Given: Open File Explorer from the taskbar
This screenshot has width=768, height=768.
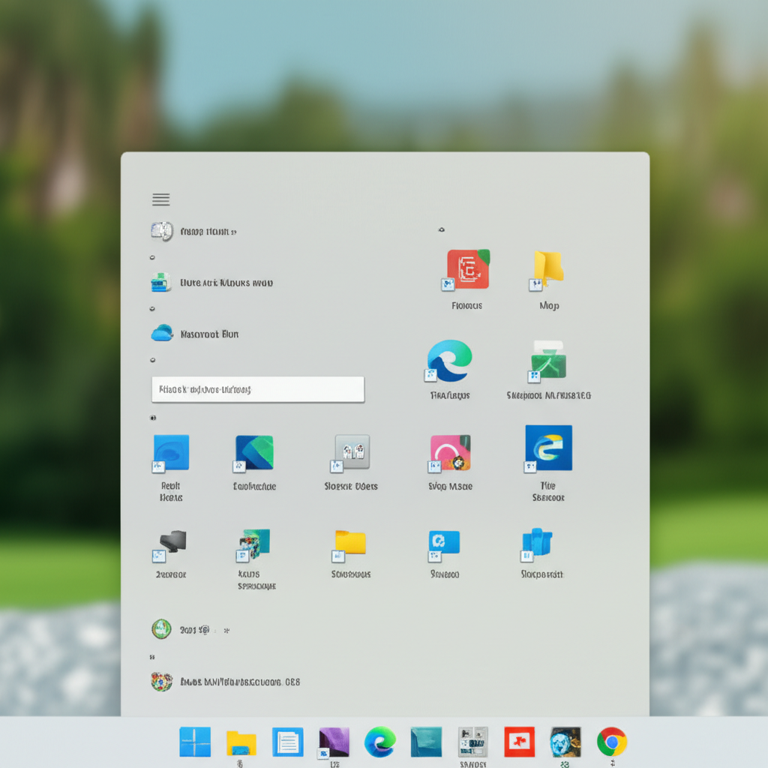Looking at the screenshot, I should click(241, 742).
